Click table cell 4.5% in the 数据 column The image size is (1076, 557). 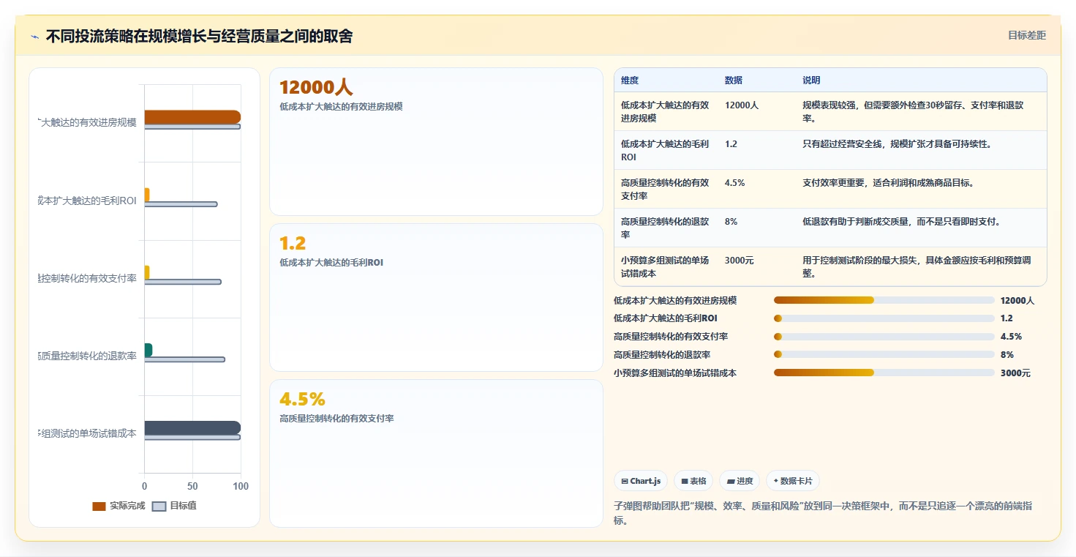tap(735, 183)
